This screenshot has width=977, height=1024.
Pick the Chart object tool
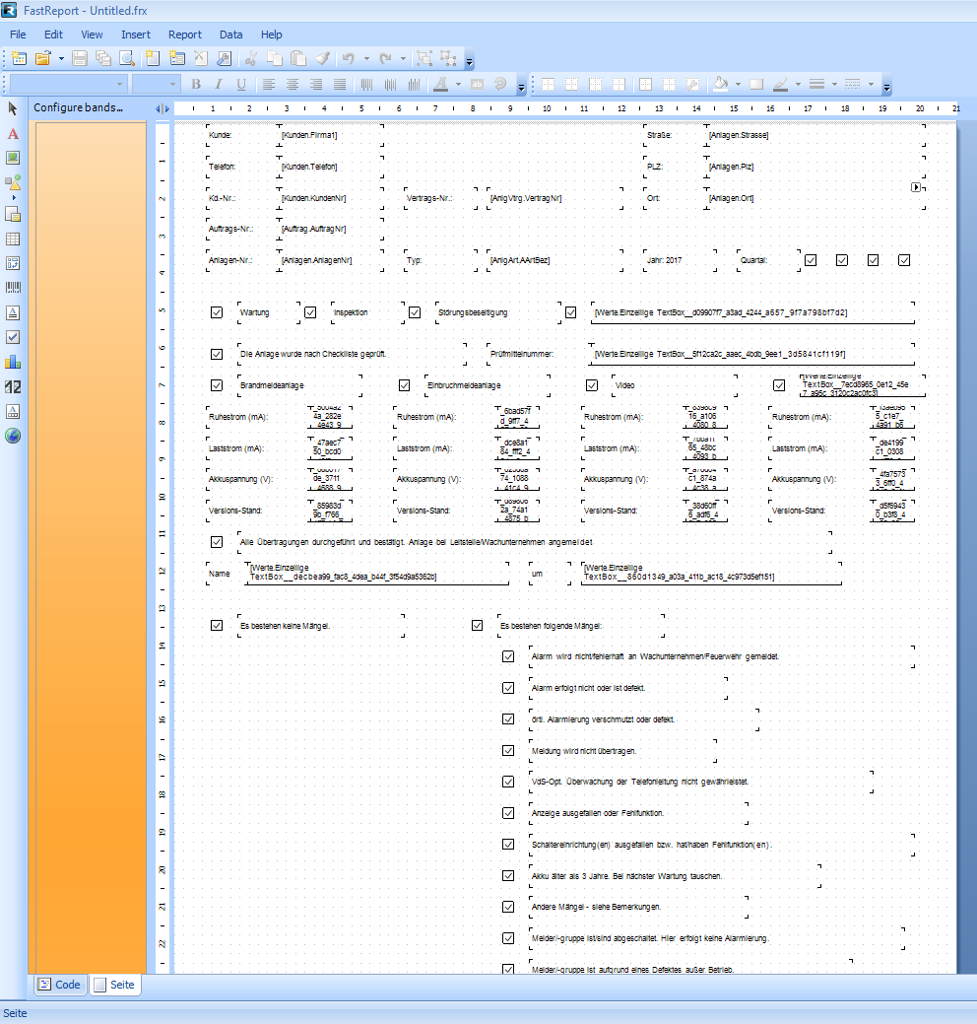tap(13, 362)
